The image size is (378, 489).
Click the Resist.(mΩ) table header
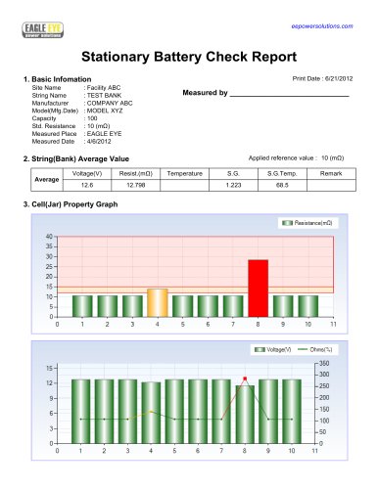pos(136,174)
